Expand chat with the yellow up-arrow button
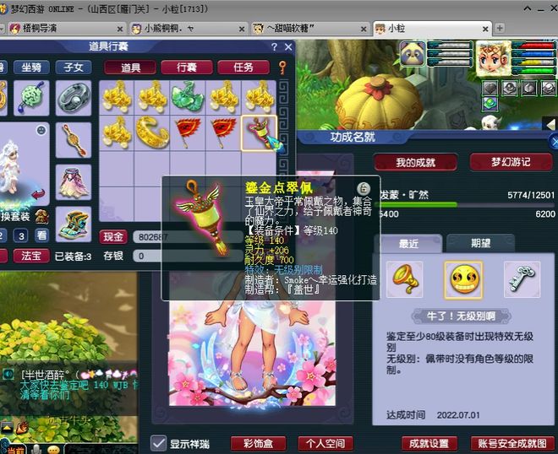 (x=7, y=427)
